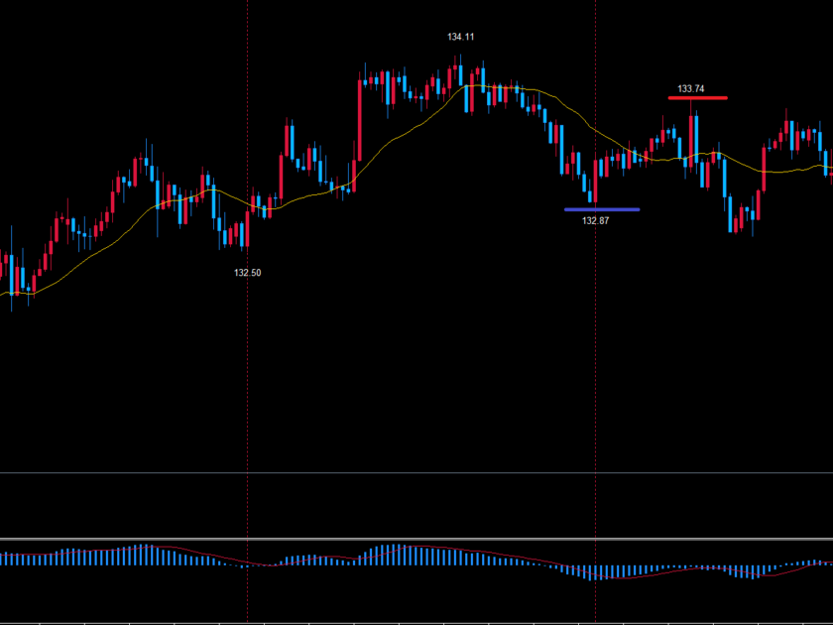This screenshot has height=625, width=833.
Task: Click the white divider line above the histogram
Action: pyautogui.click(x=416, y=540)
